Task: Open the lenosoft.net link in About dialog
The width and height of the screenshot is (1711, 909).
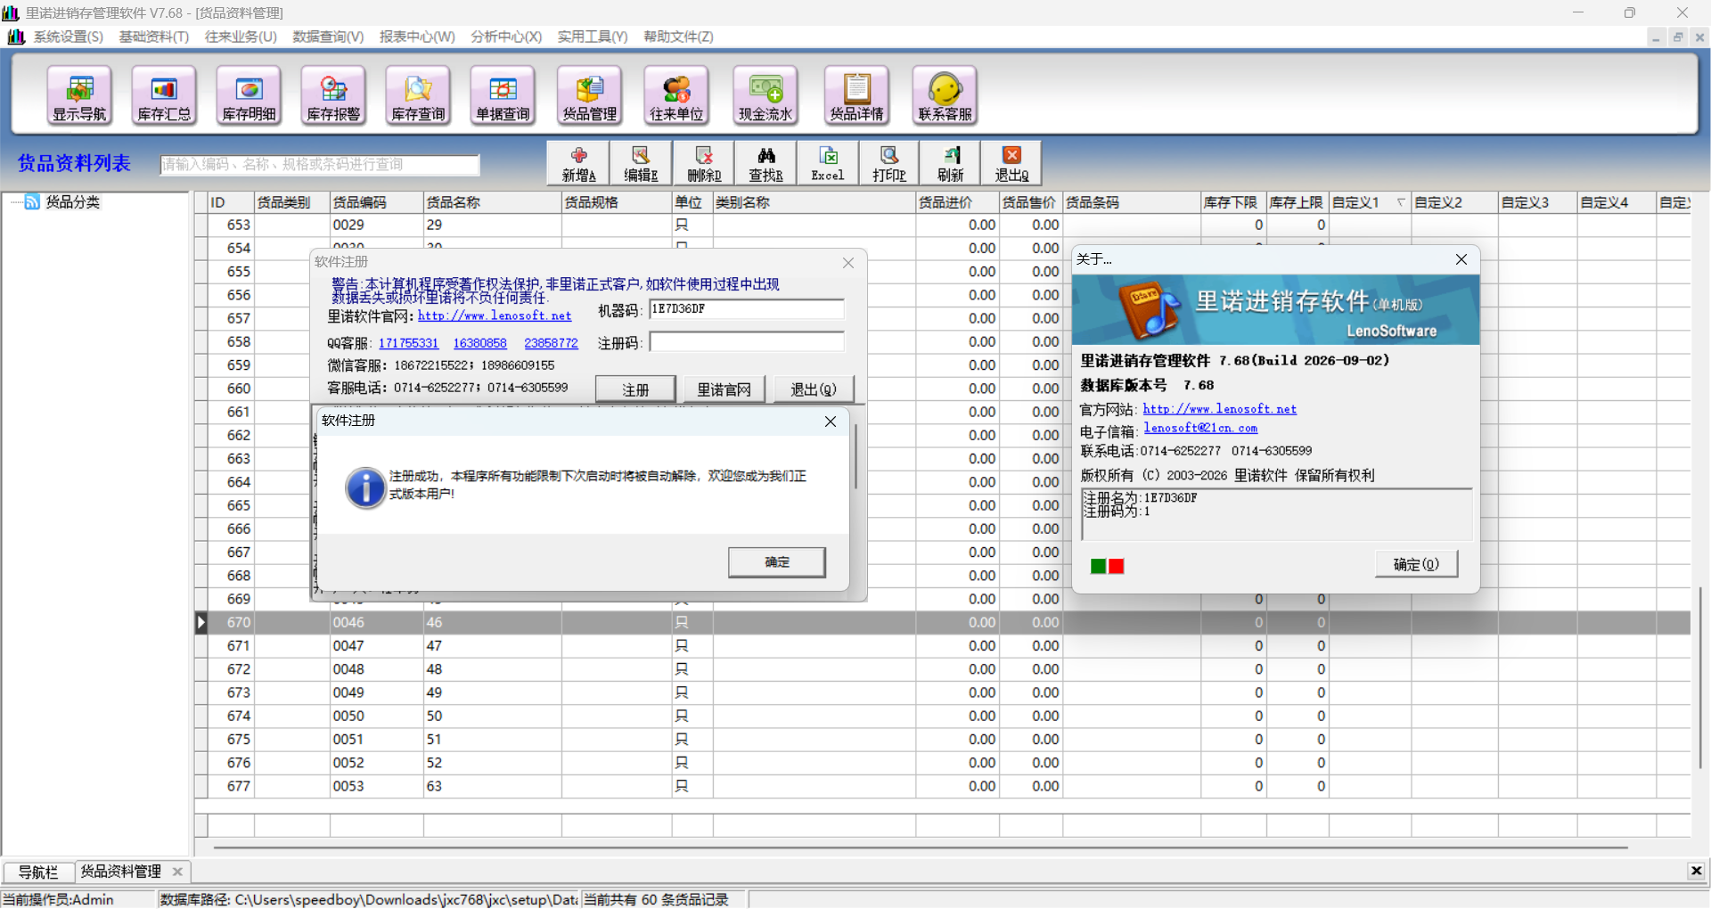Action: pyautogui.click(x=1219, y=409)
